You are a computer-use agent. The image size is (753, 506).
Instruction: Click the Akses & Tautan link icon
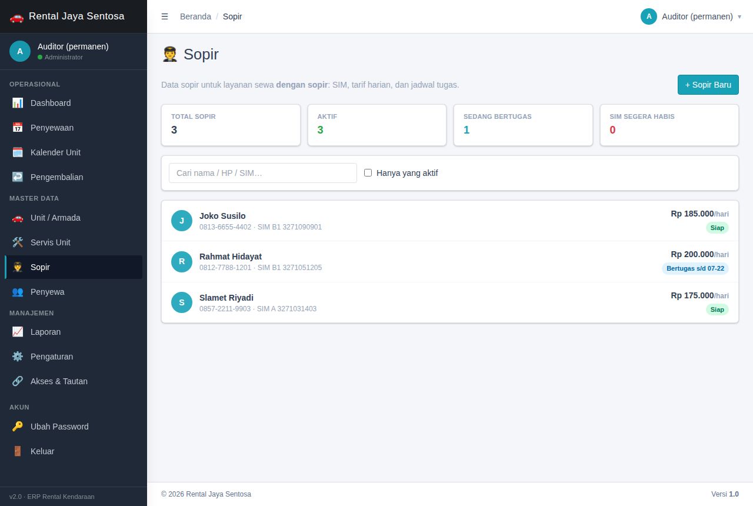pos(18,381)
